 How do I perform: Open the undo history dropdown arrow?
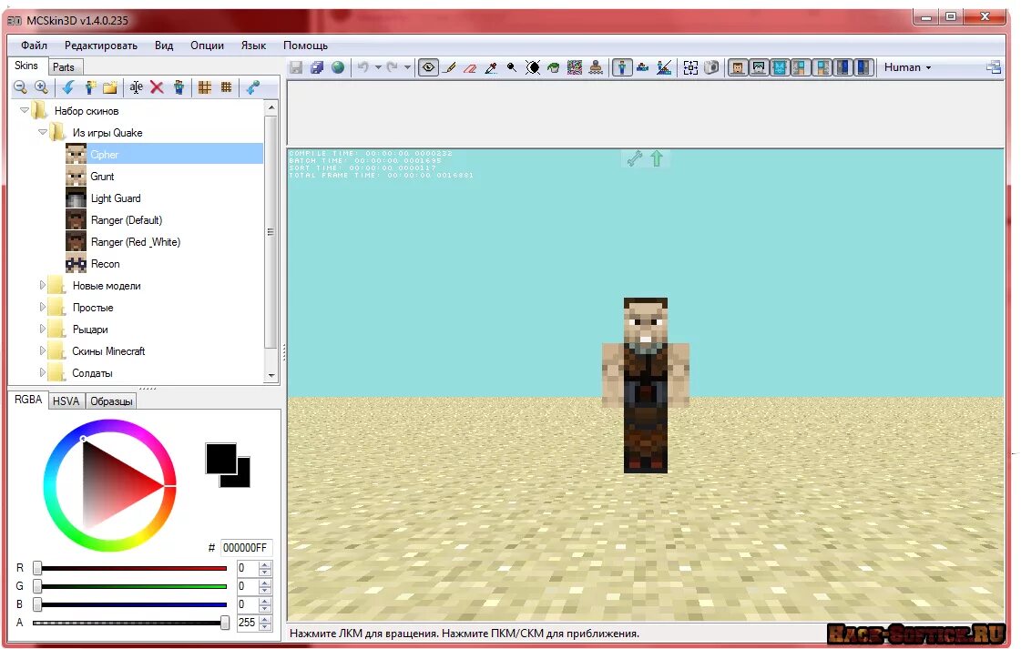[x=378, y=67]
